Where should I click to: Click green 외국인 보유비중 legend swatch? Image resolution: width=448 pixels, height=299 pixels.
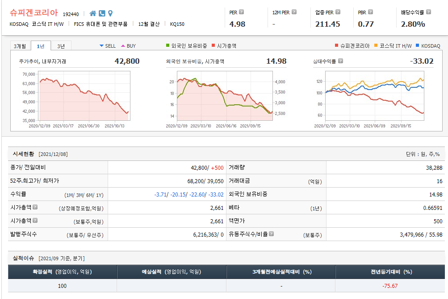click(x=167, y=45)
